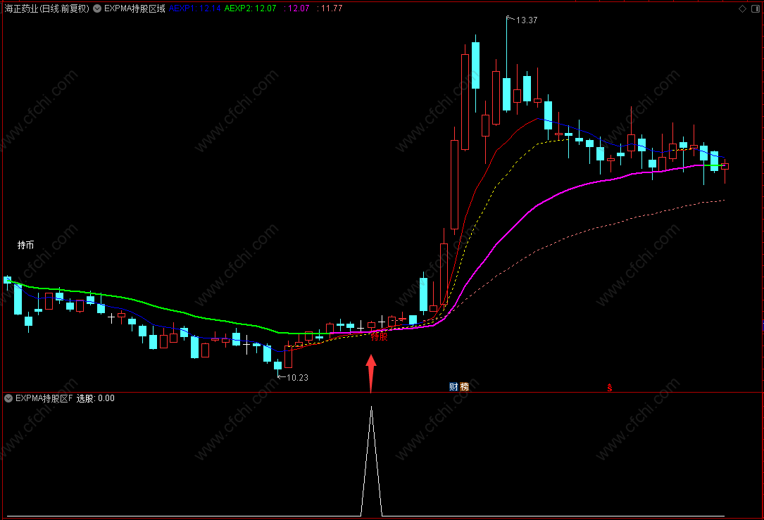
Task: Click the EXPMA持股区域 indicator name
Action: [135, 8]
